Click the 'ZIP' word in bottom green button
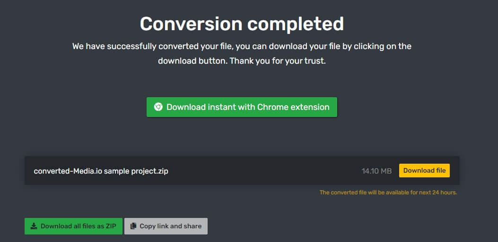Viewport: 498px width, 242px height. click(x=111, y=226)
